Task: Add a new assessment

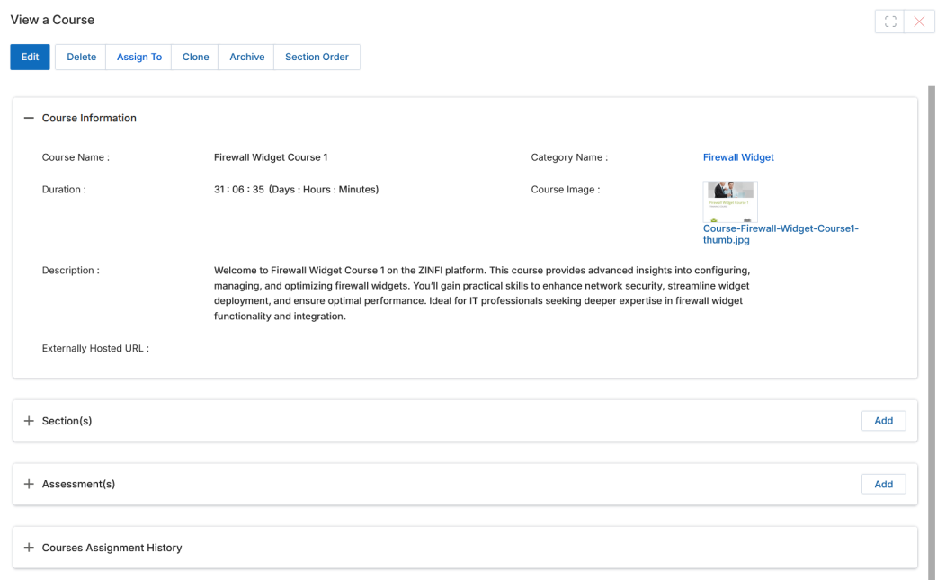Action: pyautogui.click(x=883, y=484)
